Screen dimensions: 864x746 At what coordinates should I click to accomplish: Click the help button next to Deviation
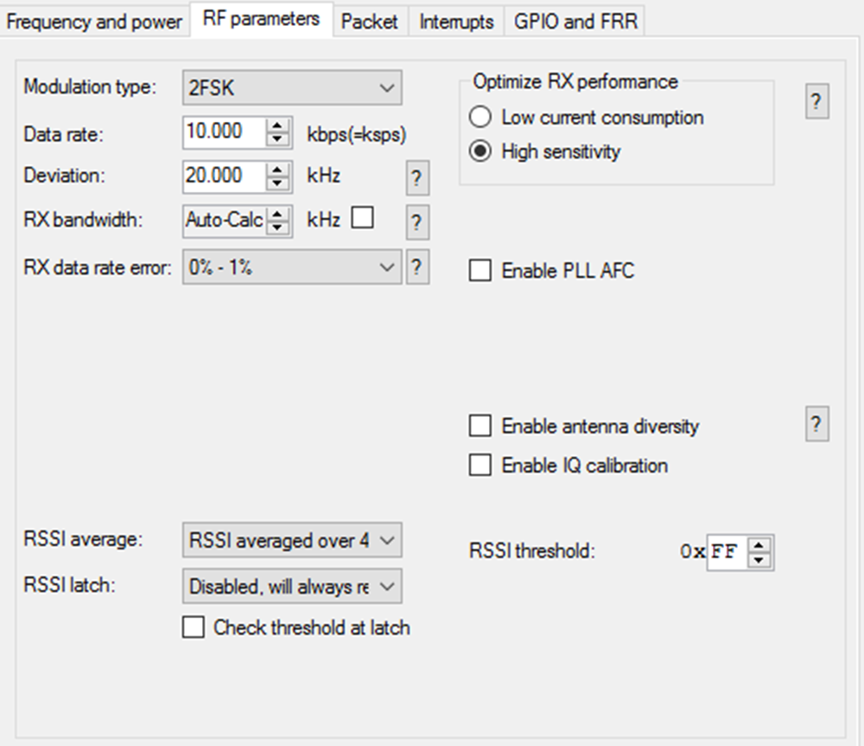416,179
